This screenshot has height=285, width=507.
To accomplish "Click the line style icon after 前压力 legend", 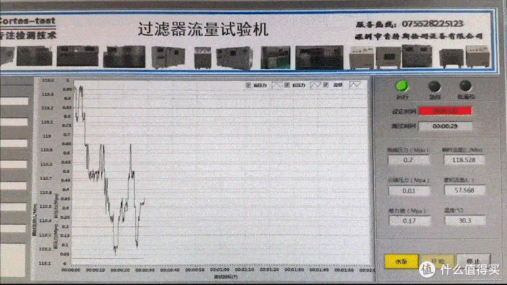I will (276, 85).
